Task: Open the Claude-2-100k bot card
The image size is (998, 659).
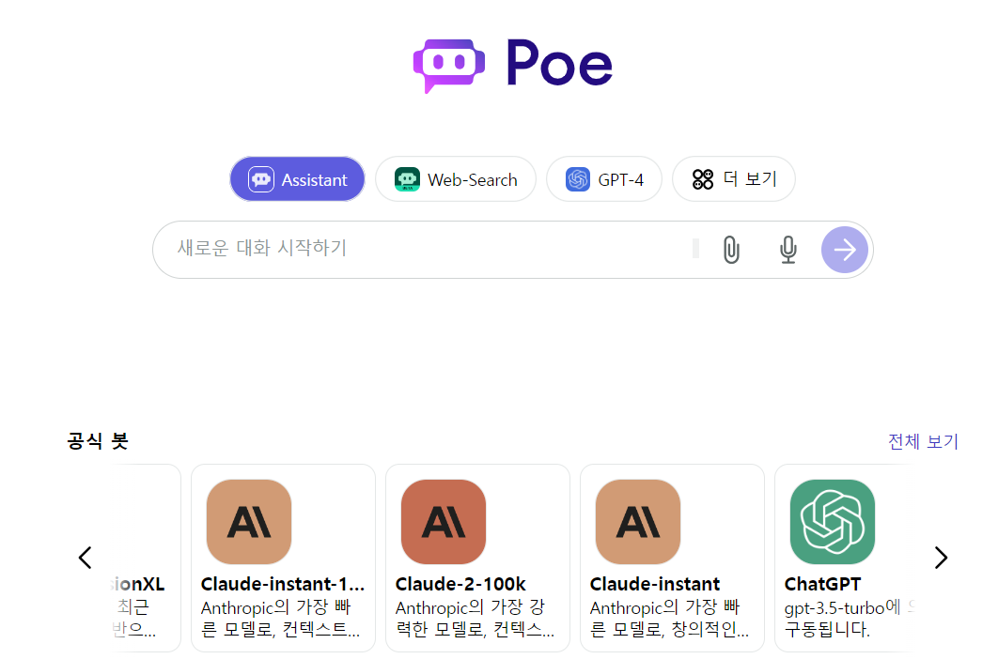Action: tap(477, 557)
